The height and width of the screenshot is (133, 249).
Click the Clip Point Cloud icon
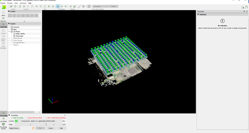[71, 6]
